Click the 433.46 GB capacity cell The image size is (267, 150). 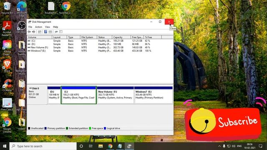[118, 51]
